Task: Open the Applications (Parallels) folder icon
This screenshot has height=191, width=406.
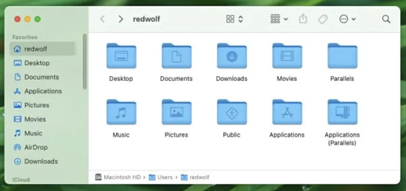Action: point(342,112)
